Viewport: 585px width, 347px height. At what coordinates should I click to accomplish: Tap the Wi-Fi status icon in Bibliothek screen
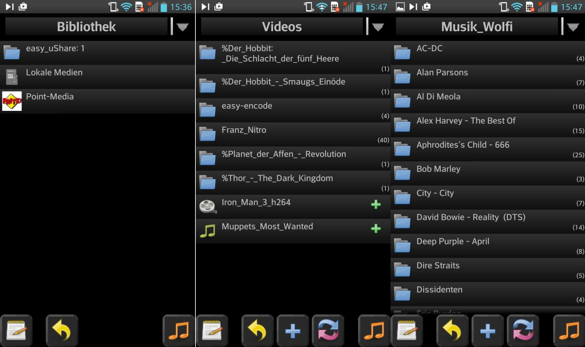pyautogui.click(x=126, y=7)
